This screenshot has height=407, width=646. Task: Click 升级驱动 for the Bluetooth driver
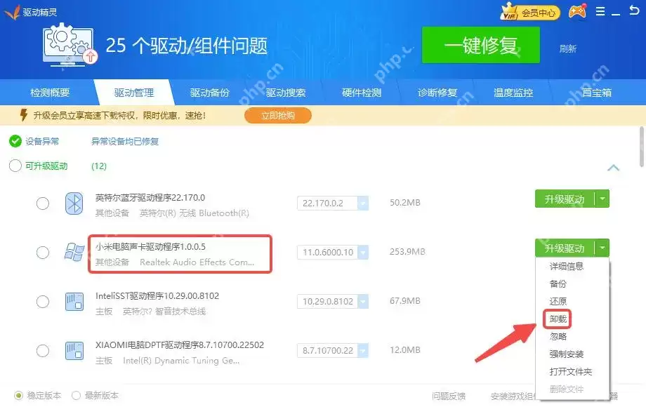coord(565,199)
